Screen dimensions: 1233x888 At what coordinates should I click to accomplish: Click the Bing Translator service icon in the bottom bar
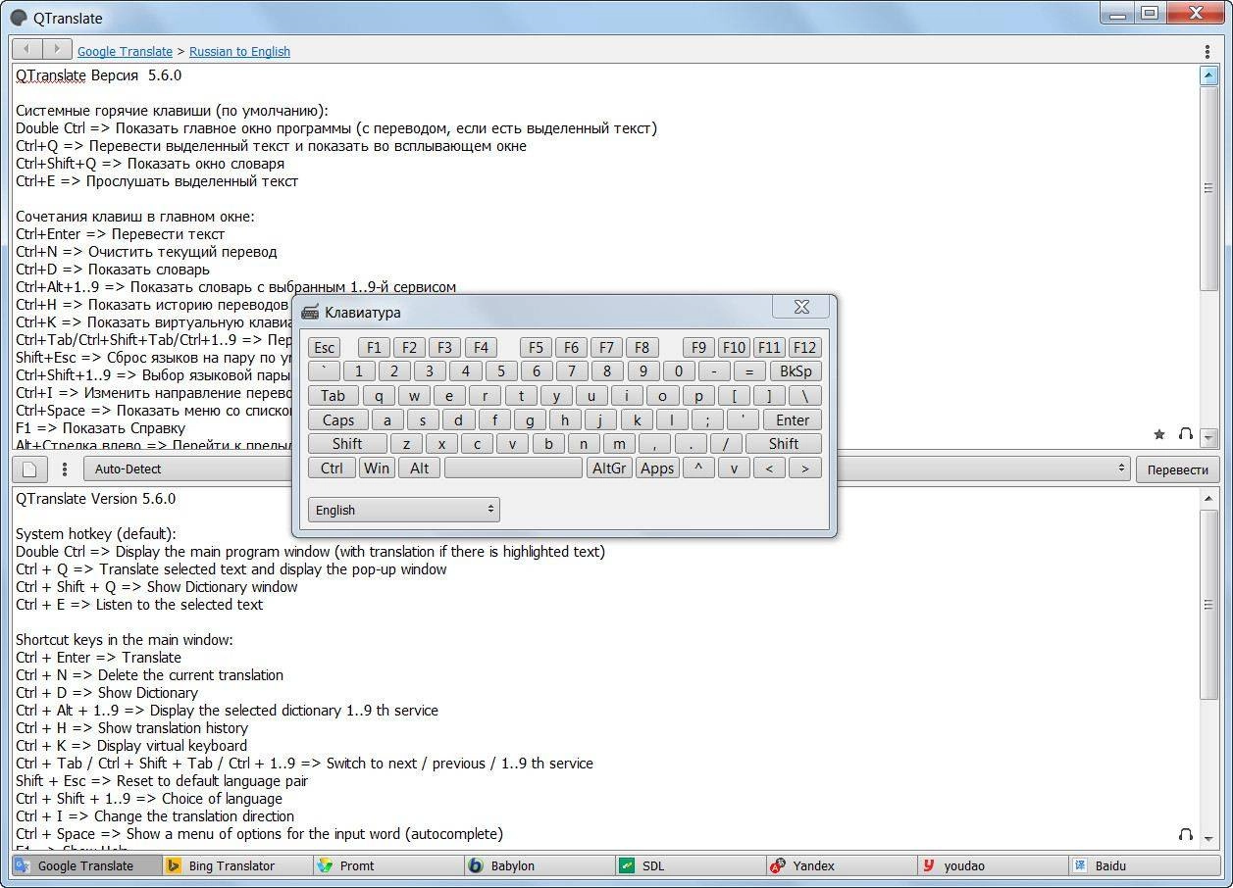174,865
